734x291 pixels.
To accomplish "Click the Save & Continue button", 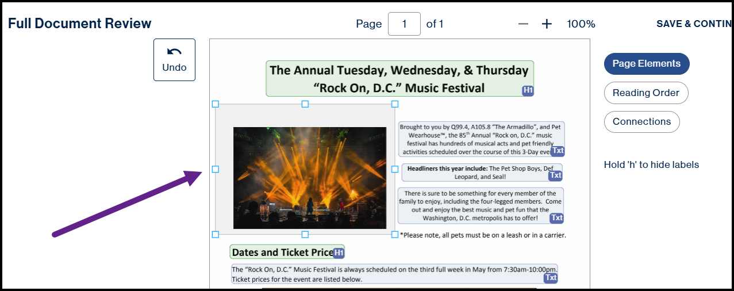I will click(694, 24).
